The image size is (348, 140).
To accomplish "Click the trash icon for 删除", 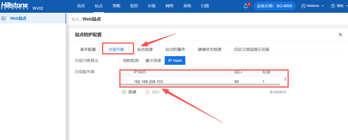I will tap(147, 92).
